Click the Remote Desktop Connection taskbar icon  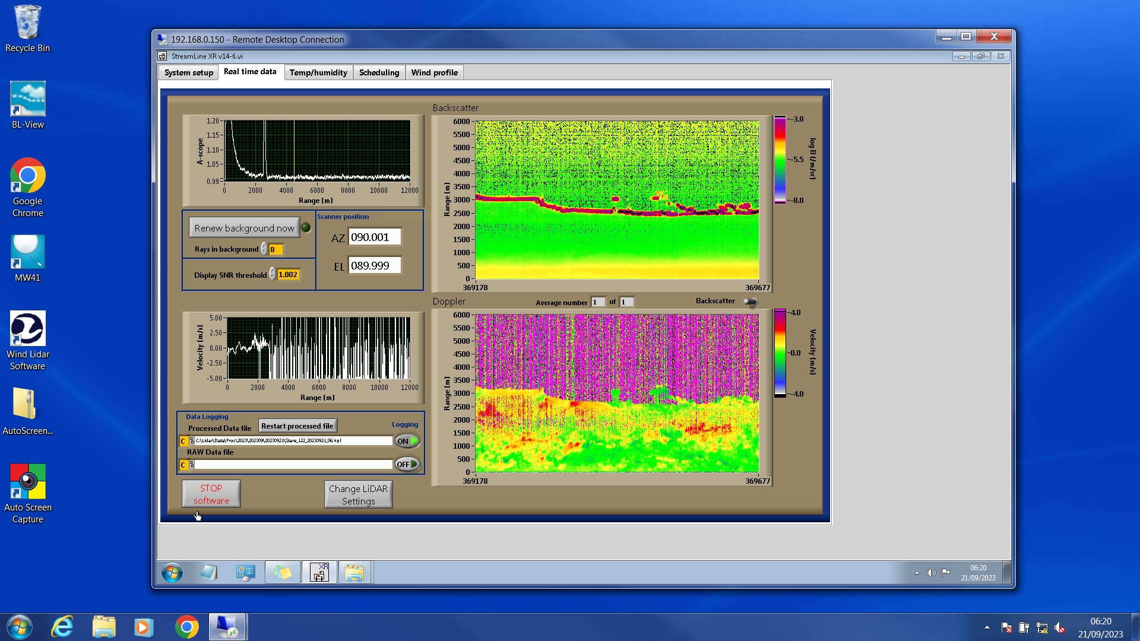pyautogui.click(x=227, y=627)
